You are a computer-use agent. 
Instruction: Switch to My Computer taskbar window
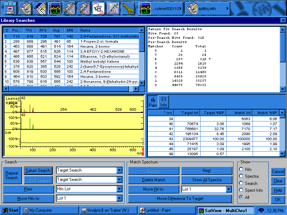coord(50,210)
